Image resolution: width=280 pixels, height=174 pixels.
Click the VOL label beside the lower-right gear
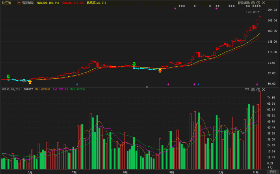[248, 90]
